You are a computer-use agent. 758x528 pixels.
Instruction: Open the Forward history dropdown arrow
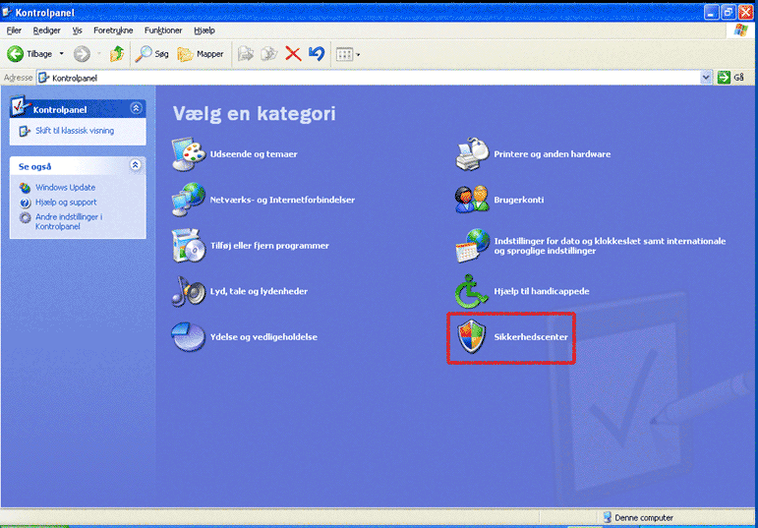pyautogui.click(x=99, y=54)
